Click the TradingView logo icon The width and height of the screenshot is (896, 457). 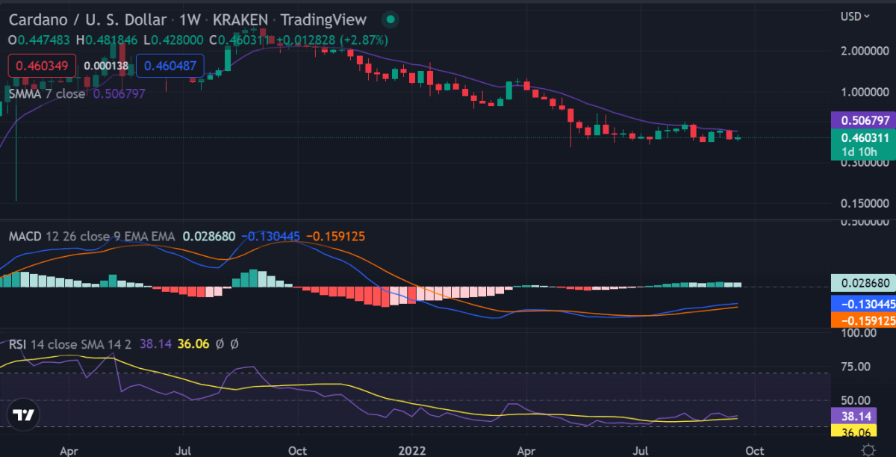pos(24,415)
